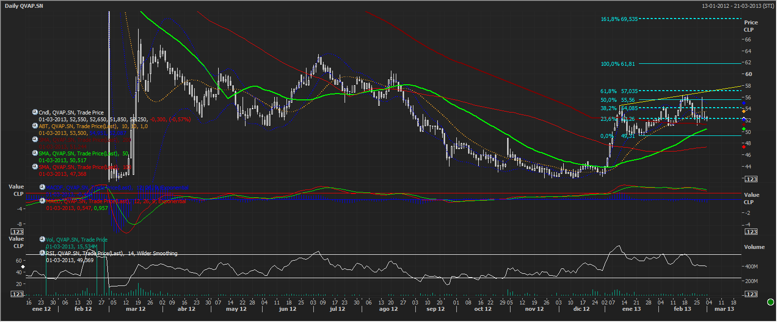
Task: Click the SMA 100 legend icon
Action: coord(35,167)
